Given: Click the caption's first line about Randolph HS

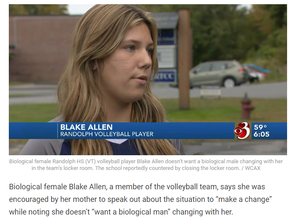Looking at the screenshot, I should pyautogui.click(x=146, y=161).
